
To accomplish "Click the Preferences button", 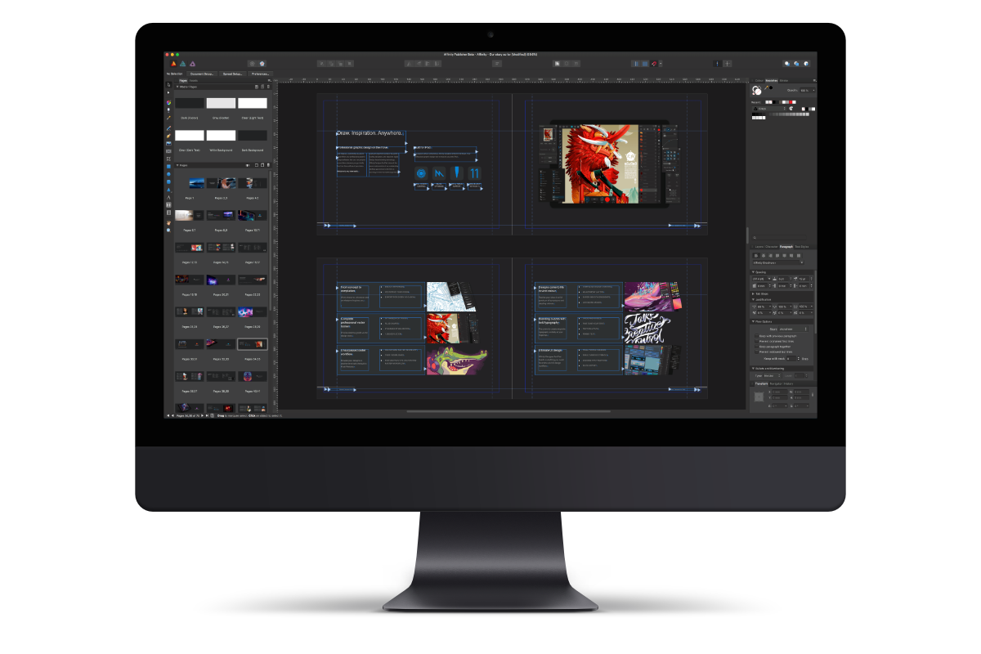I will tap(260, 74).
